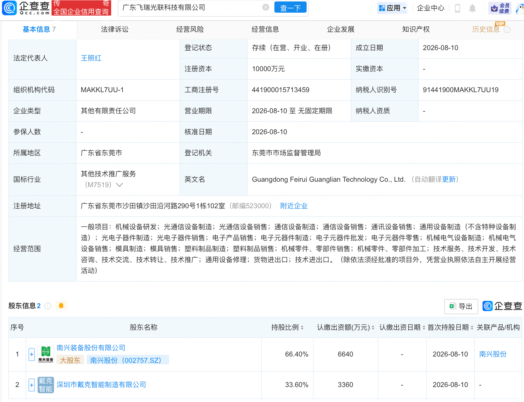Switch to 基本信息 tab
The width and height of the screenshot is (524, 402).
[x=39, y=29]
